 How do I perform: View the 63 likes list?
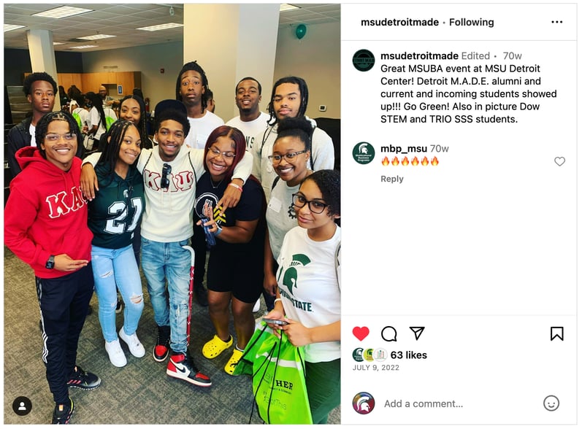[x=409, y=355]
